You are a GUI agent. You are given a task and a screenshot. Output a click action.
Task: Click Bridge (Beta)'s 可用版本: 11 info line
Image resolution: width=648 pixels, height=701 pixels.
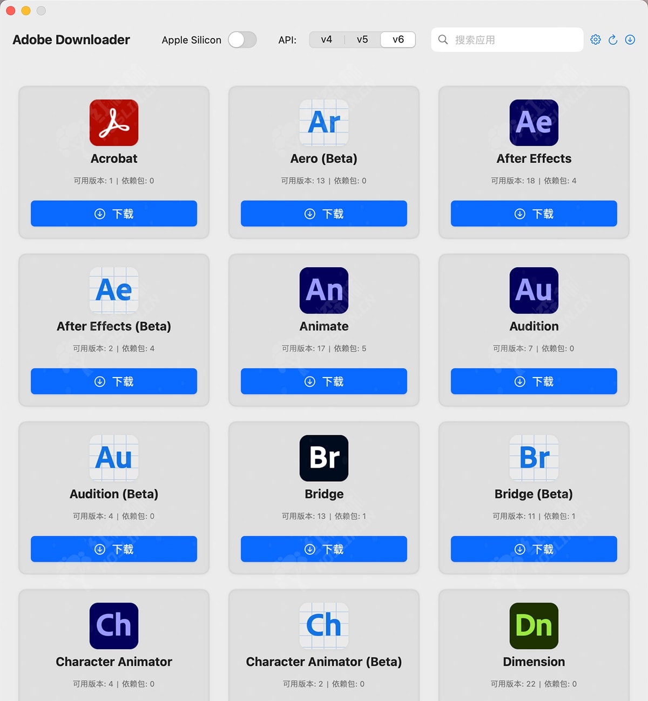click(x=534, y=516)
